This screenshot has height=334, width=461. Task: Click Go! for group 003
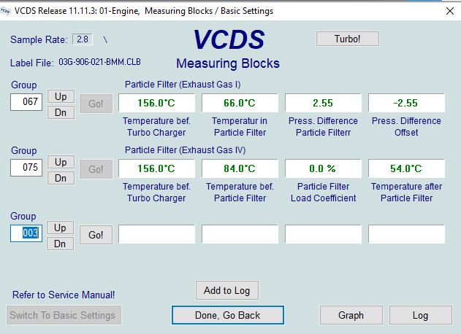tap(96, 235)
